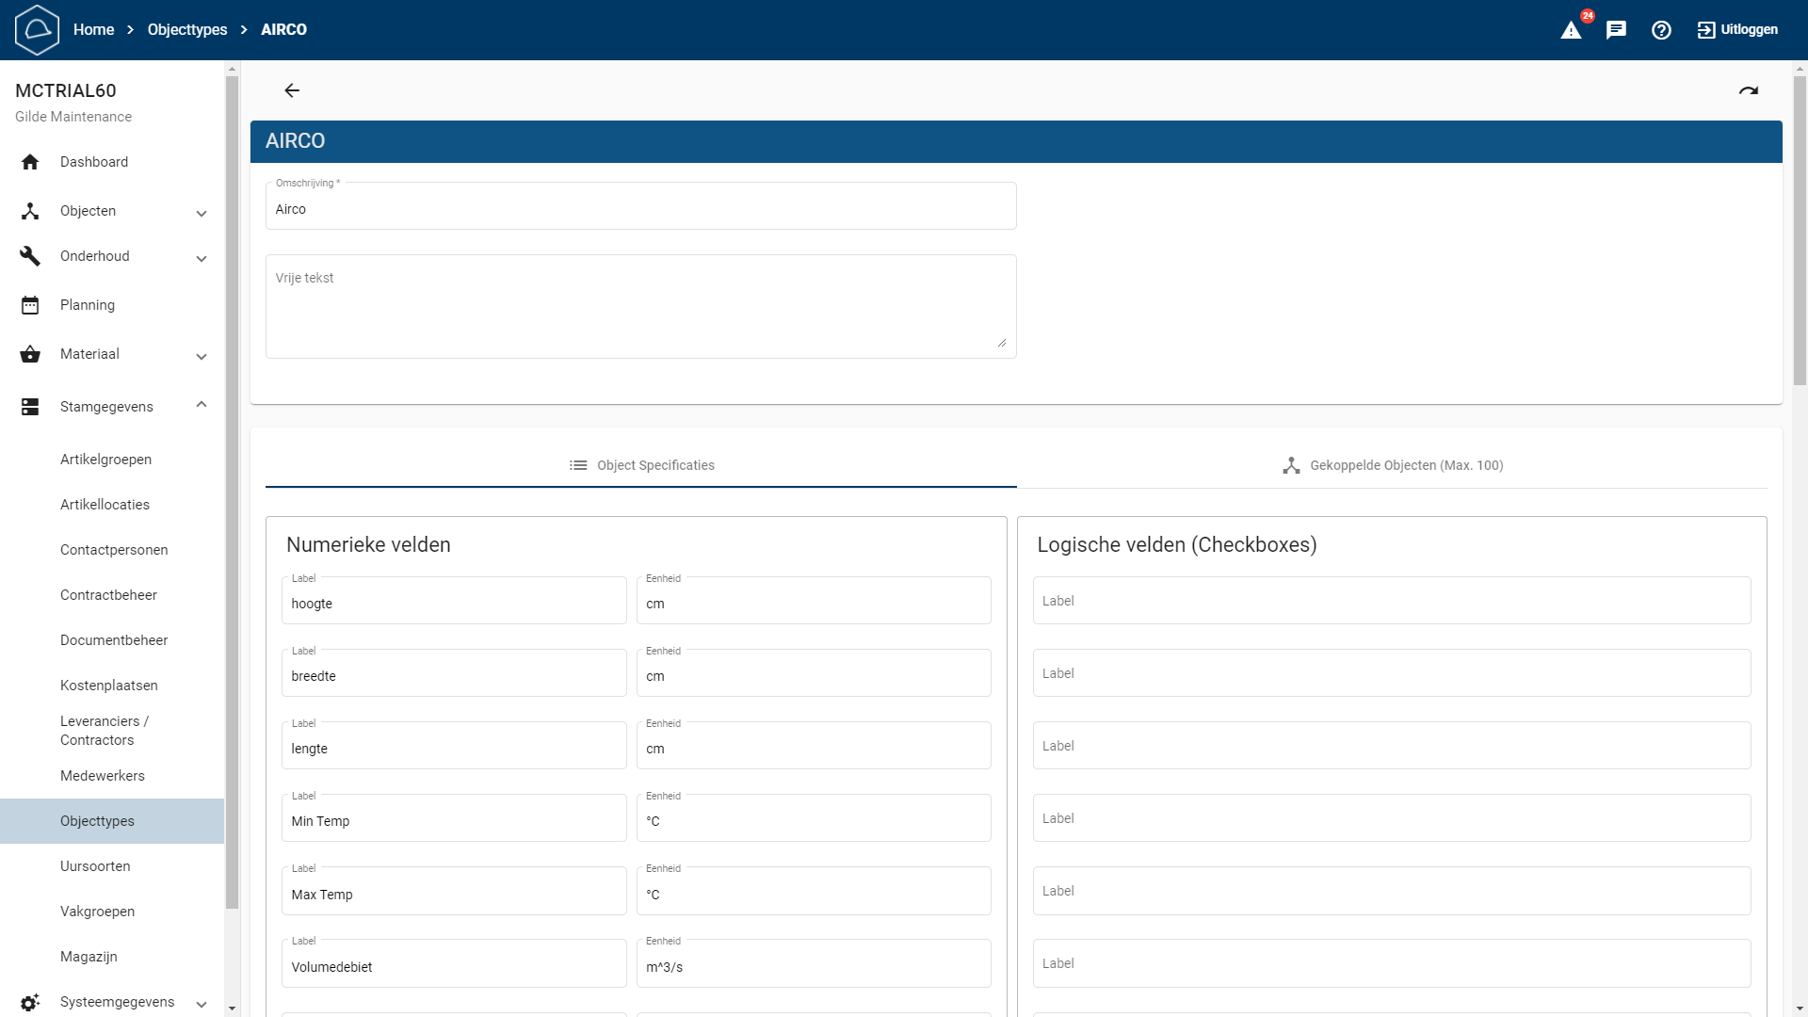Expand the Objecten sidebar menu
Viewport: 1808px width, 1017px height.
coord(201,213)
